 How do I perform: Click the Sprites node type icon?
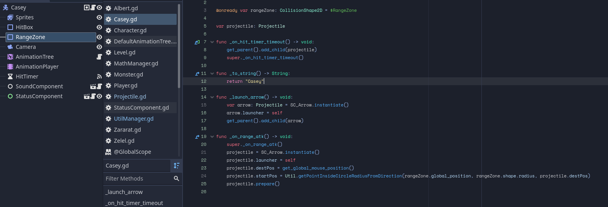coord(10,17)
